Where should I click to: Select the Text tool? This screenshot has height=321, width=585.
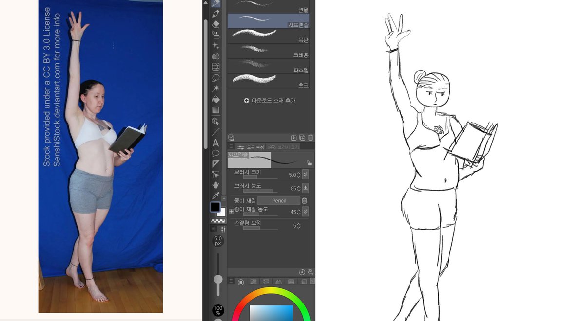point(215,143)
